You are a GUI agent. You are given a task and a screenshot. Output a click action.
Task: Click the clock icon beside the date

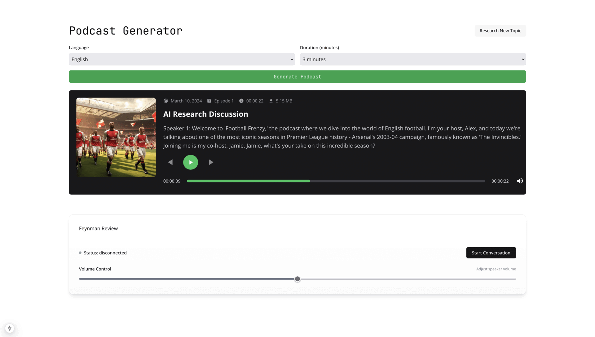(166, 101)
